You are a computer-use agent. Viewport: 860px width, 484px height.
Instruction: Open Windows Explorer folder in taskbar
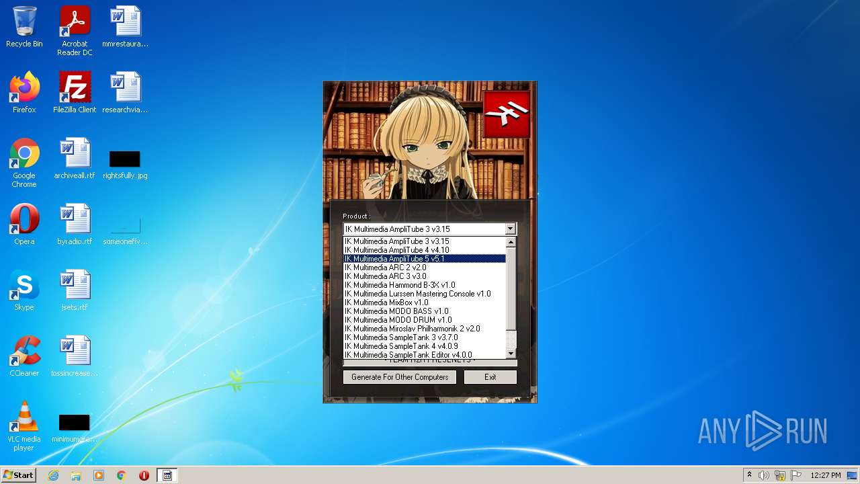[x=76, y=475]
